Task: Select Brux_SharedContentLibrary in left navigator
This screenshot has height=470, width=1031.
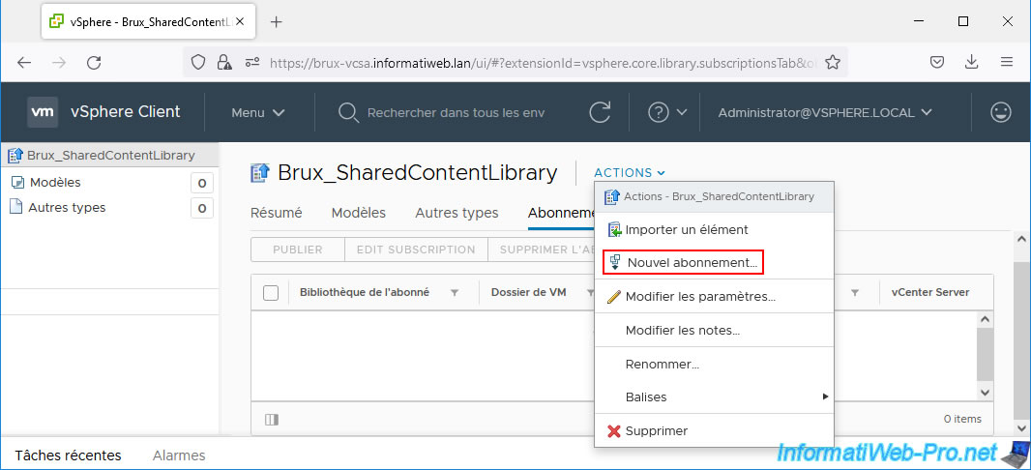Action: pyautogui.click(x=110, y=156)
